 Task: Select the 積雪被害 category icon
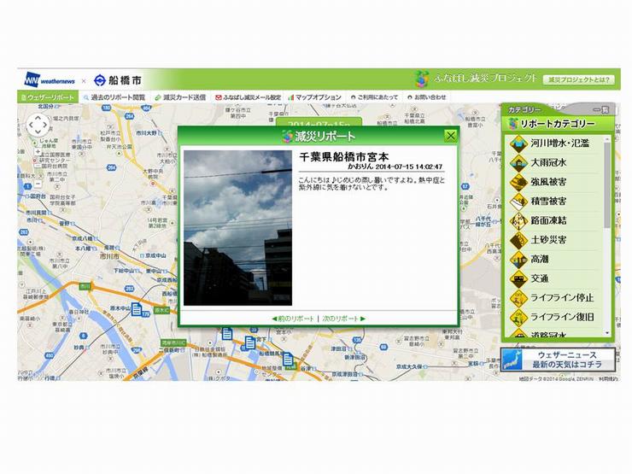click(x=518, y=202)
